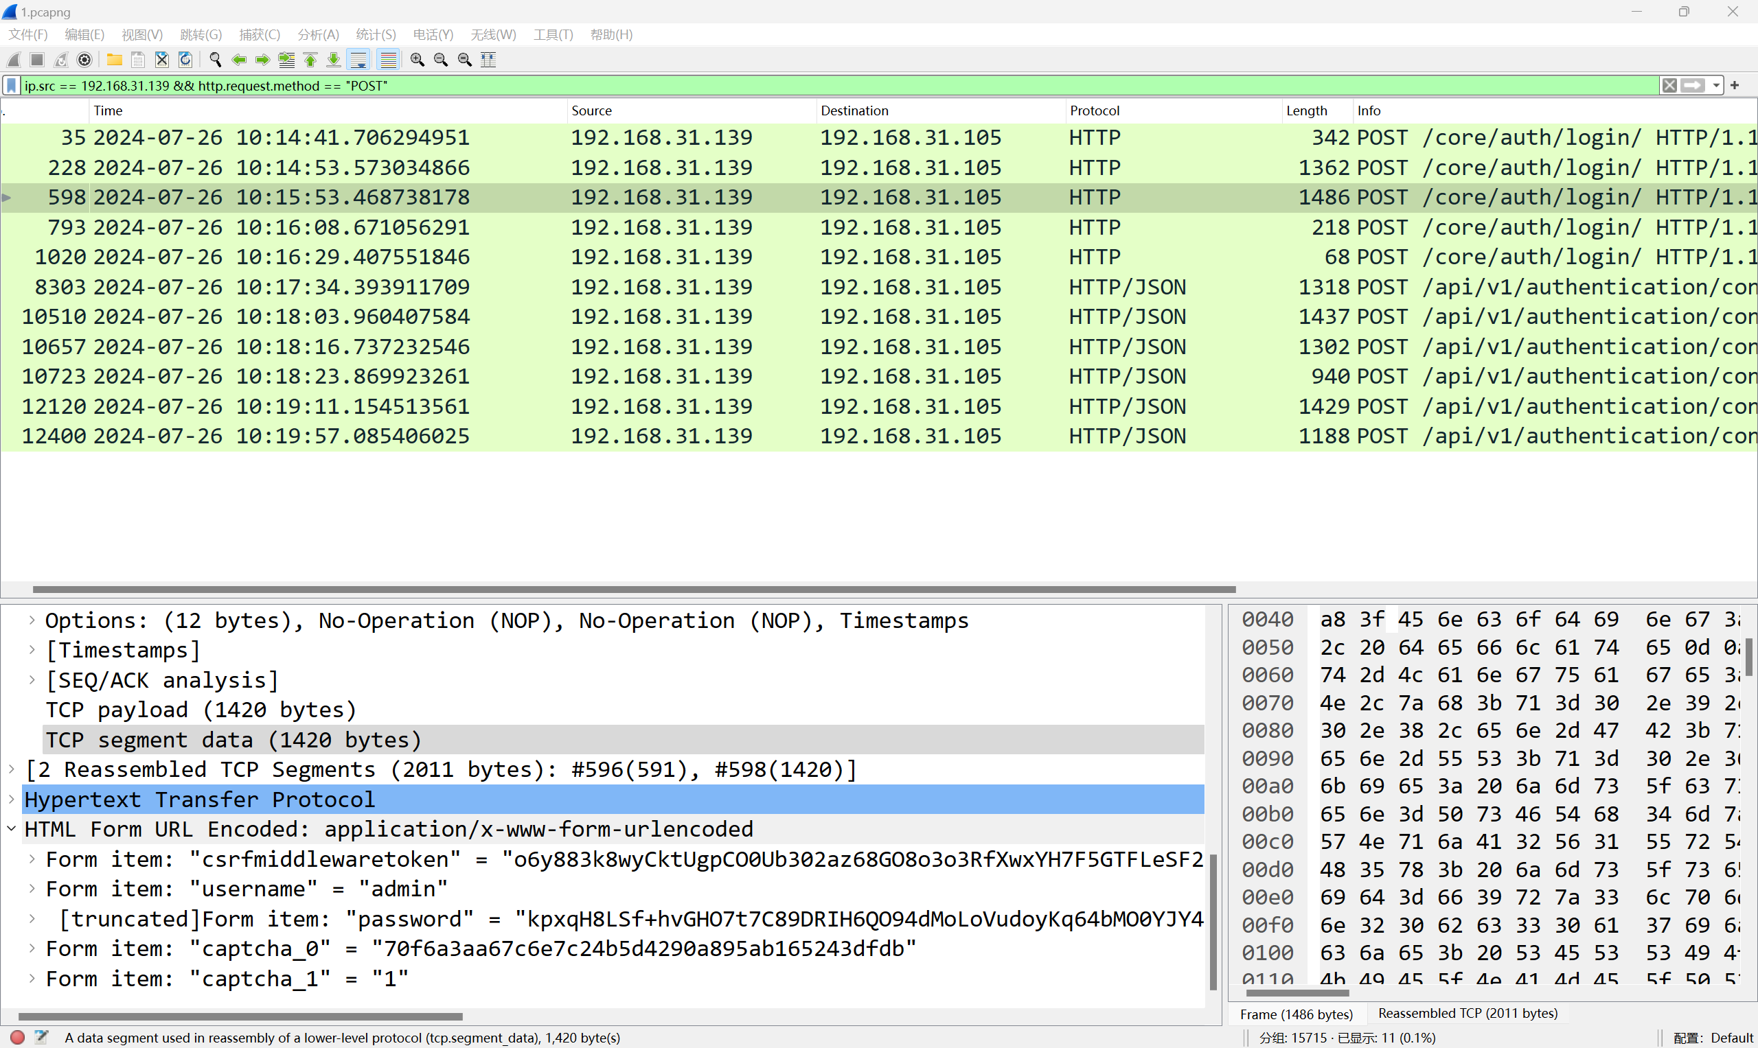Sort packets by the Time column header
This screenshot has width=1758, height=1048.
pos(328,111)
